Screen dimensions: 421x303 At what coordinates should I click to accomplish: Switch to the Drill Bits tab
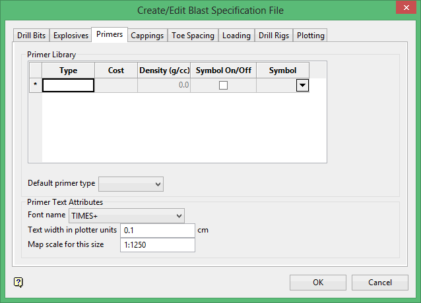point(32,36)
